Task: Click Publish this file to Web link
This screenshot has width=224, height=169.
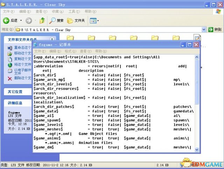Action: 22,64
